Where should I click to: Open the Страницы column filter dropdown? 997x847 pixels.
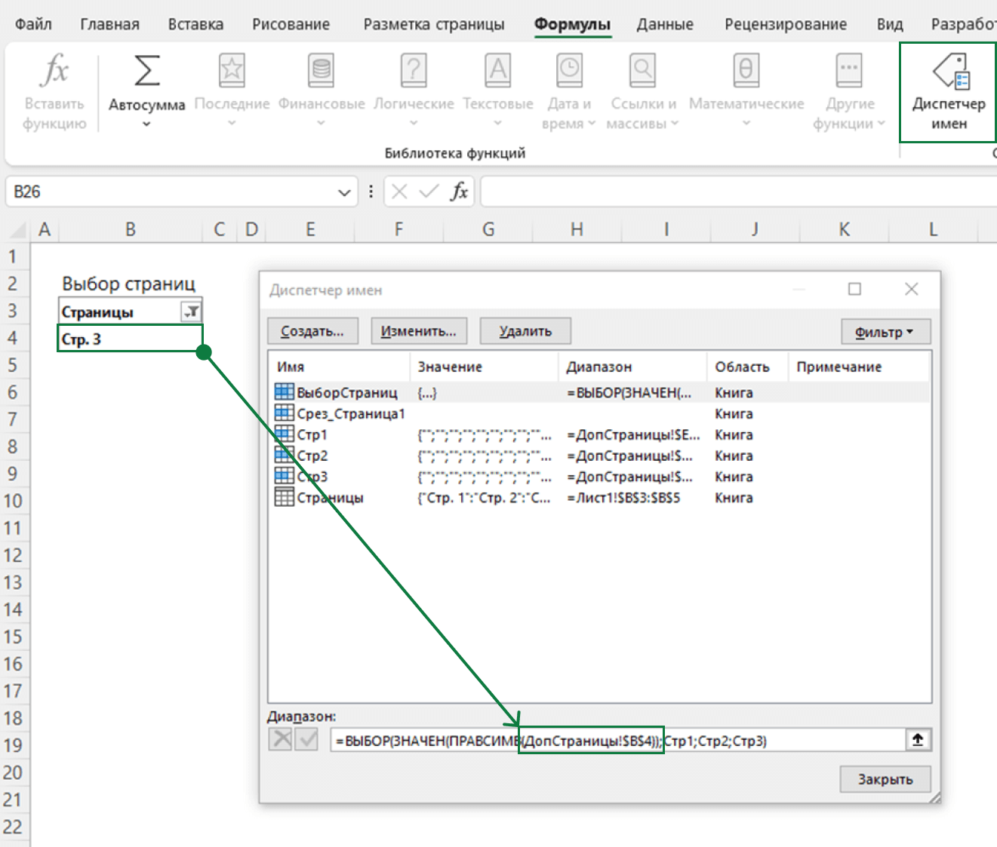click(192, 311)
